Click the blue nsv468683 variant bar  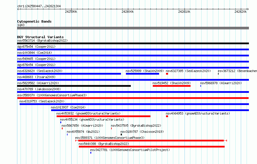(x=133, y=80)
